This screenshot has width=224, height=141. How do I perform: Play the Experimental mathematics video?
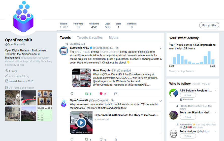(81, 122)
